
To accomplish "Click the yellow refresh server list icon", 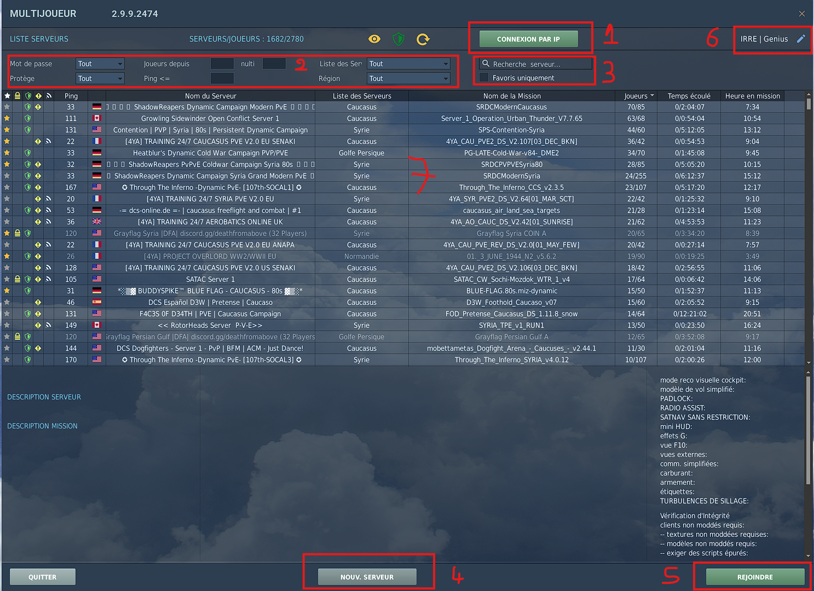I will [423, 39].
